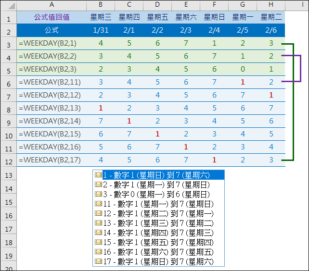Select row 16 header
309x271 pixels.
pos(9,214)
